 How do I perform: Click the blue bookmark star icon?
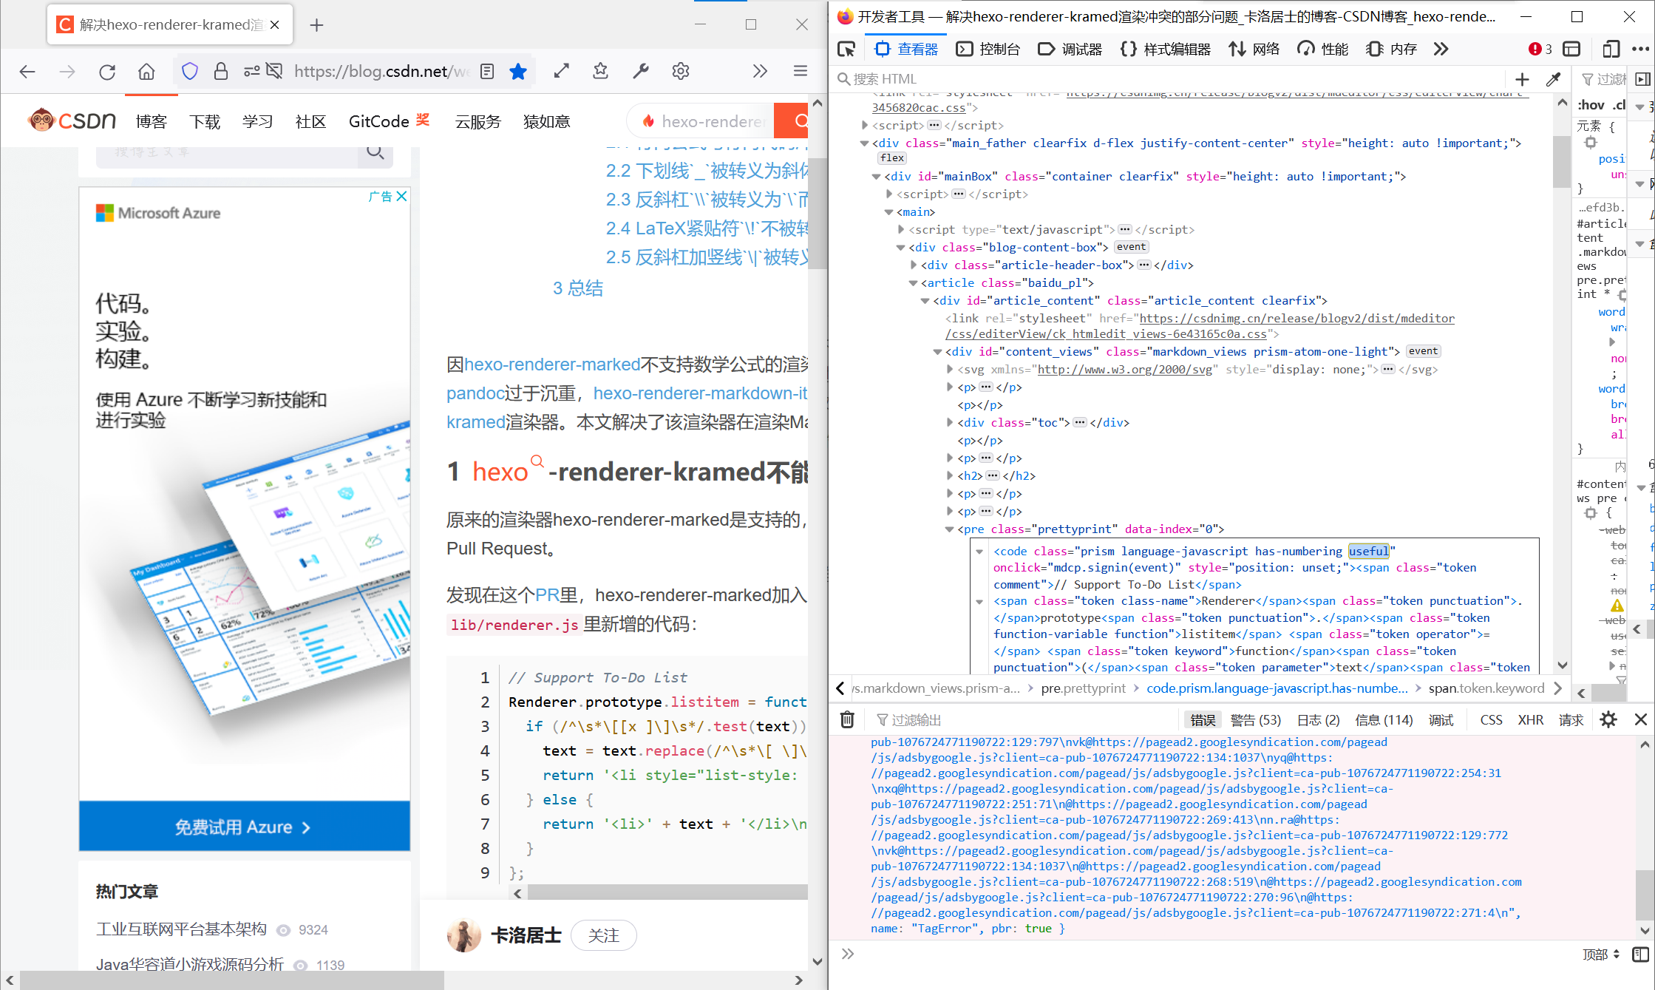coord(518,71)
